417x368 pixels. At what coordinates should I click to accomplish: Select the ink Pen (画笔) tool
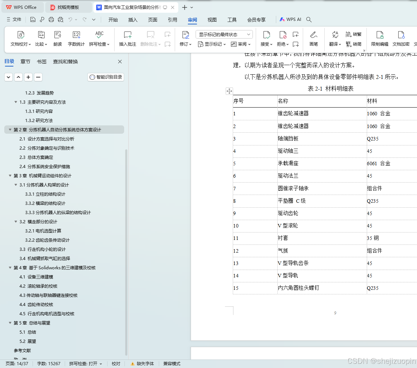coord(314,39)
